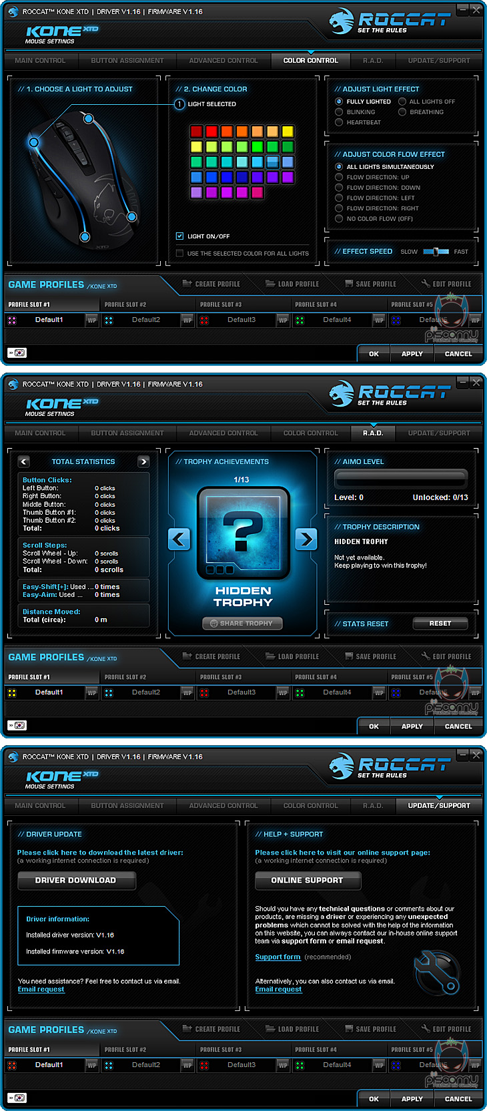
Task: Select the All Lights Off option
Action: coord(402,101)
